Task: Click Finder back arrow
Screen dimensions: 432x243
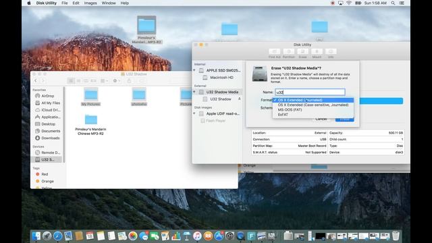Action: point(36,81)
